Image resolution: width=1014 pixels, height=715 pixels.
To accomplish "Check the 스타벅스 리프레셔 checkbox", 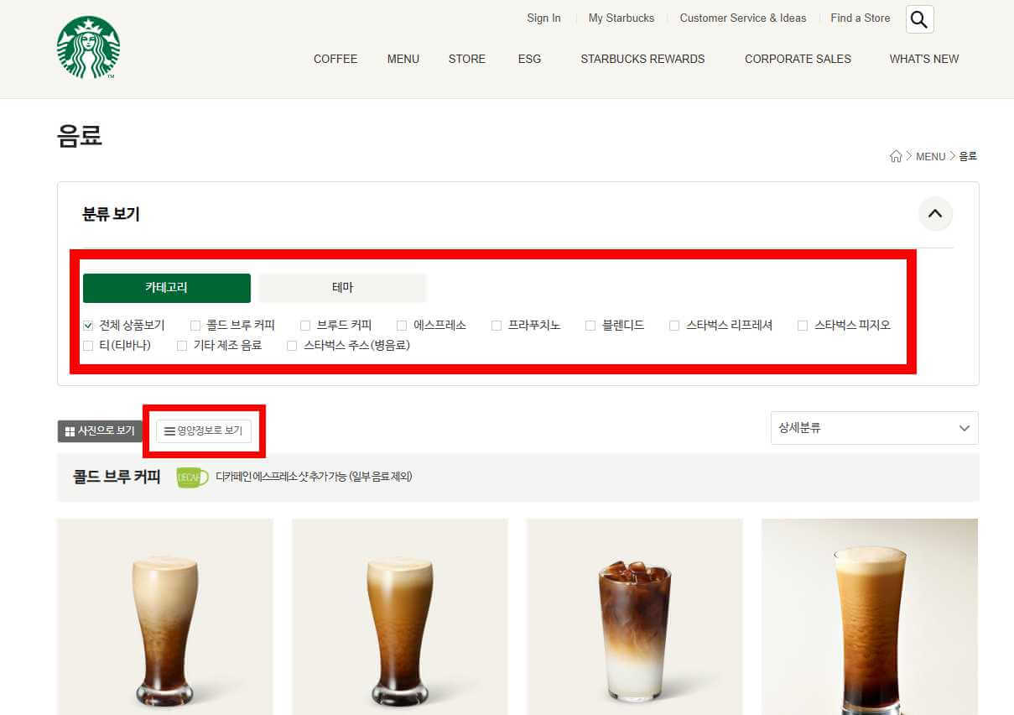I will (x=674, y=325).
